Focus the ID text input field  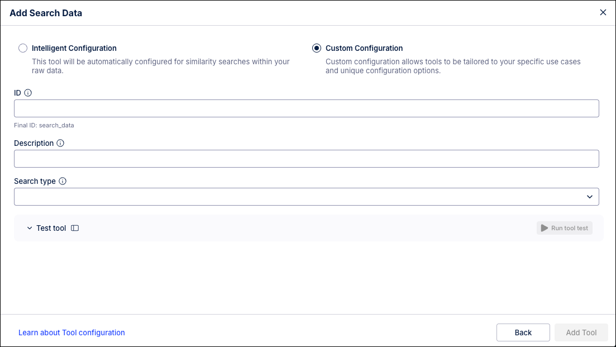307,108
